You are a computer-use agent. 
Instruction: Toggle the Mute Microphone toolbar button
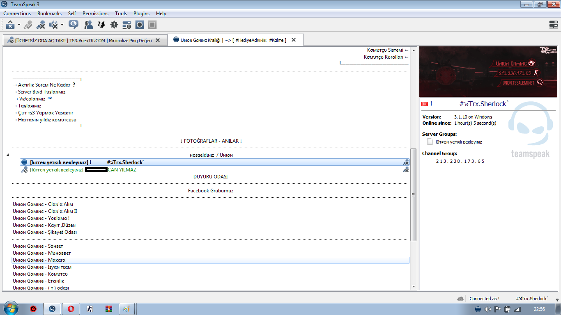tap(41, 25)
